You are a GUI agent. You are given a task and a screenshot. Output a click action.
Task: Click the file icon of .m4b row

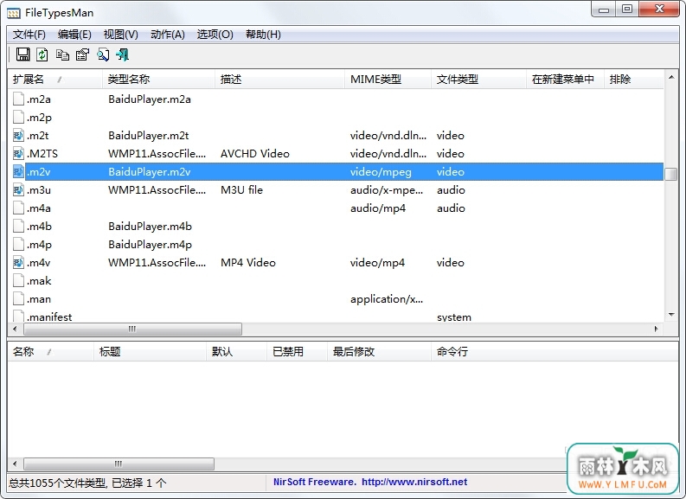18,226
